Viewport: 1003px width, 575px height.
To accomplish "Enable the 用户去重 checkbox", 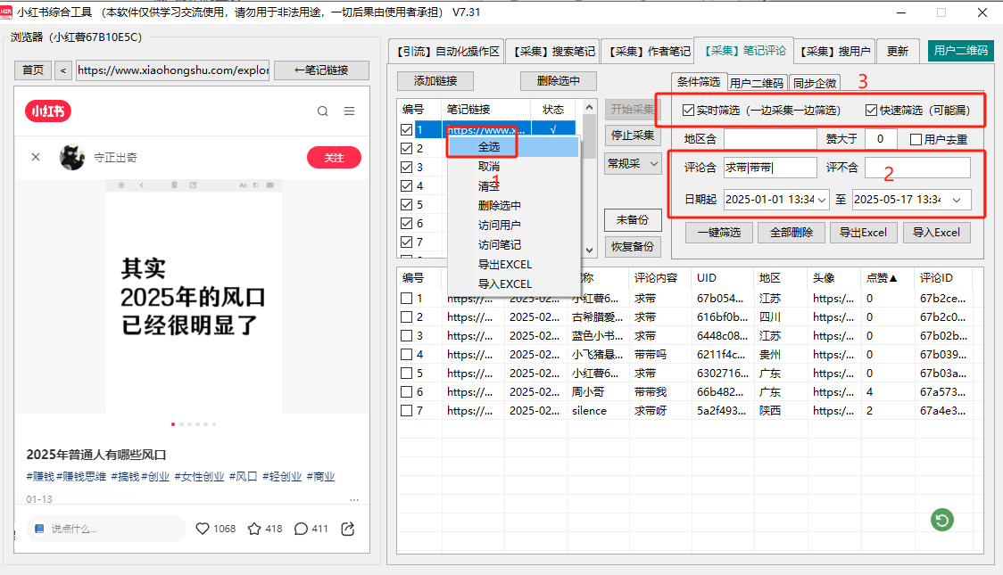I will [916, 140].
